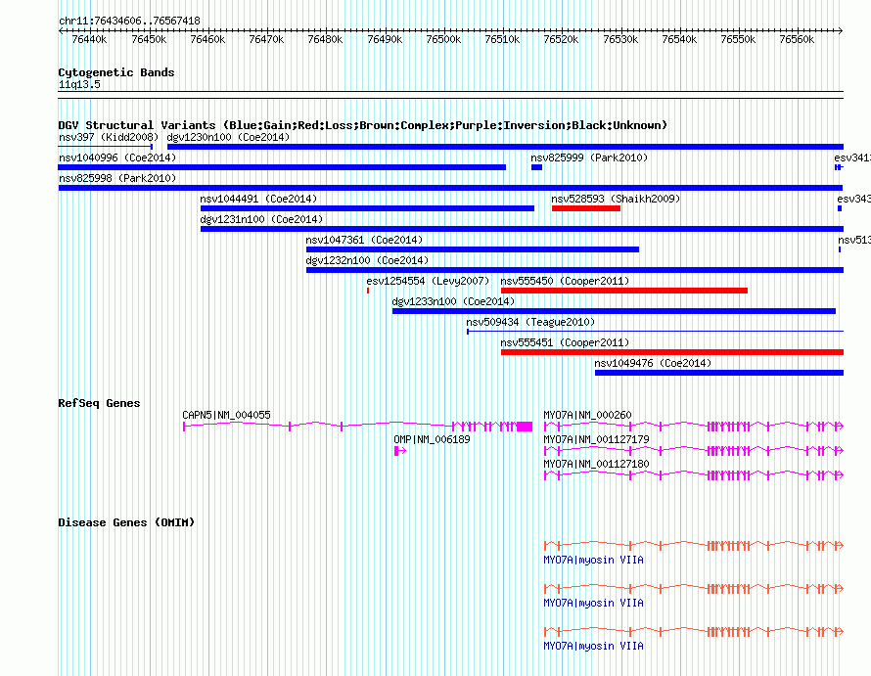This screenshot has height=676, width=871.
Task: Click the red nsv555450 loss bar
Action: (624, 291)
